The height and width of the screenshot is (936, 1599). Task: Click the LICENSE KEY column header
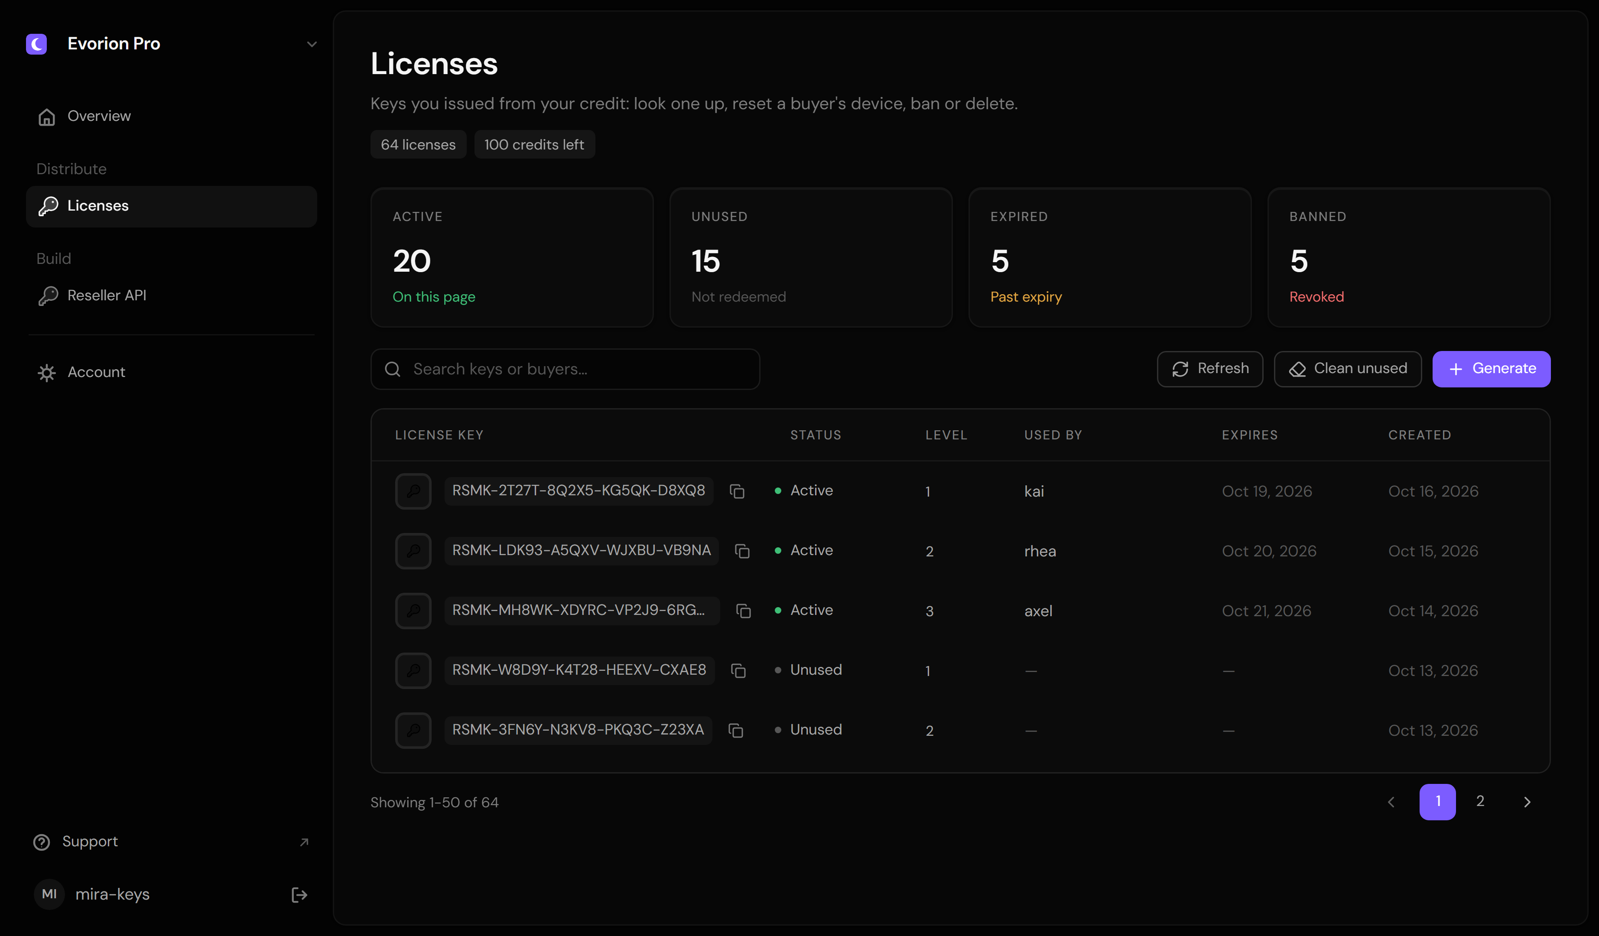[439, 435]
